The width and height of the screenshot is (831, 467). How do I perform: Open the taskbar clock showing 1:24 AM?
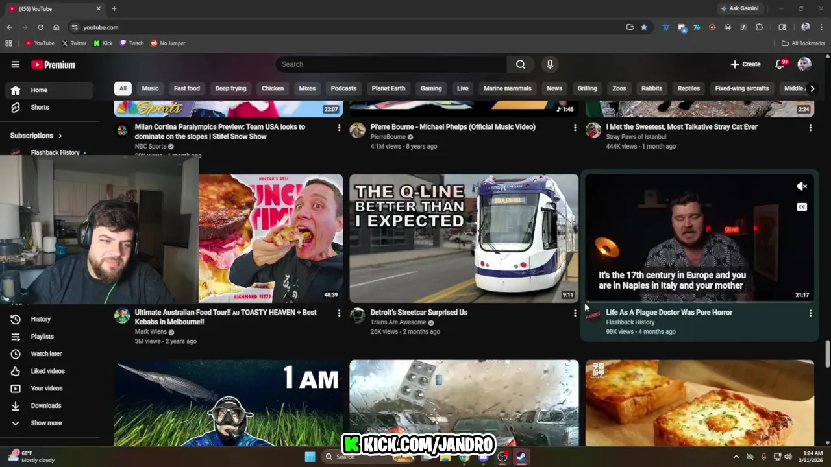pyautogui.click(x=813, y=457)
